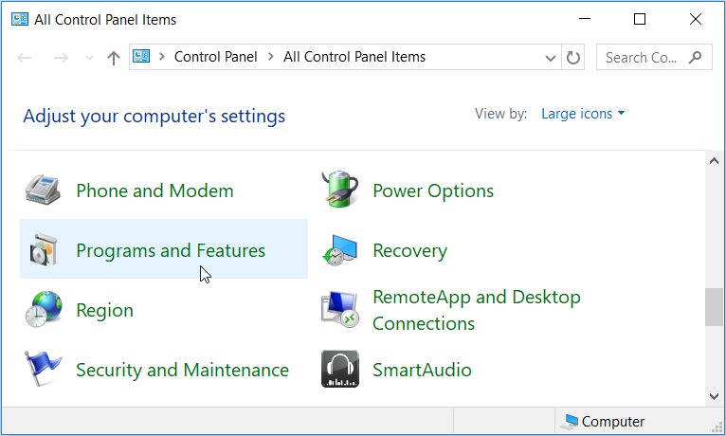Image resolution: width=726 pixels, height=436 pixels.
Task: Open the address bar history dropdown
Action: 551,58
